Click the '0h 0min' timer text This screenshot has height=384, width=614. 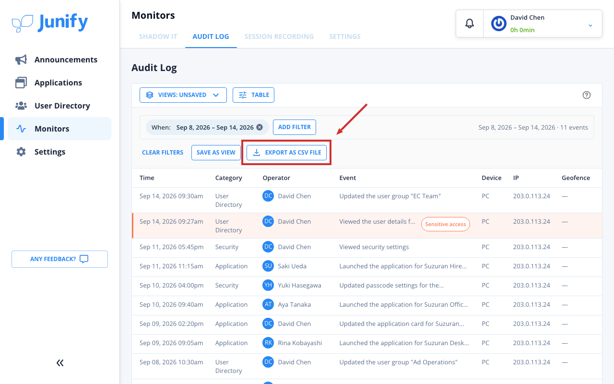(522, 30)
